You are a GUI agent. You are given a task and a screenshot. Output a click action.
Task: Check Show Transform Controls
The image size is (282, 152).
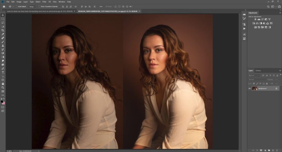(40, 6)
